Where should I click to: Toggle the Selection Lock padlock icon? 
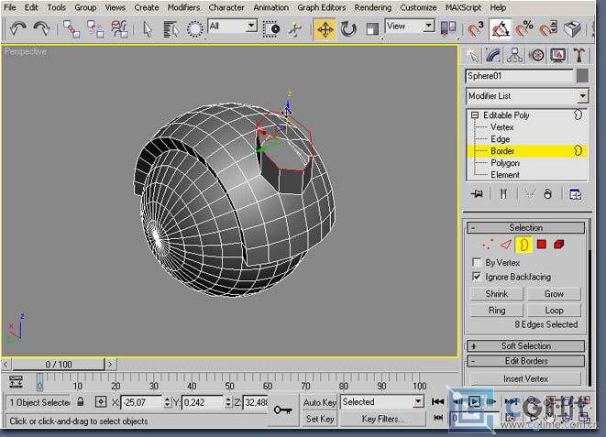[81, 402]
